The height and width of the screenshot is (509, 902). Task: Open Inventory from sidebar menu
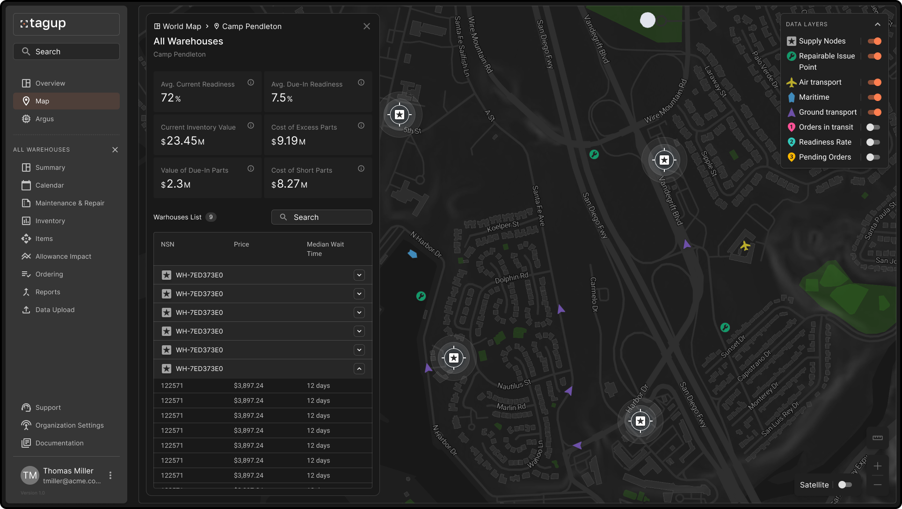pos(50,221)
